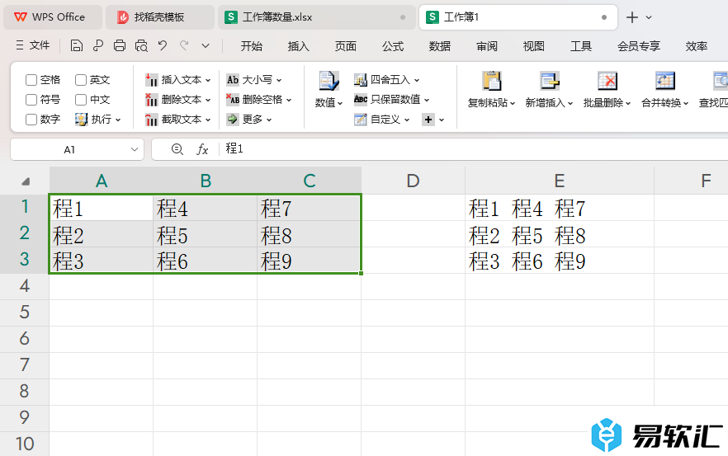The width and height of the screenshot is (728, 456).
Task: Expand the plus button dropdown beside 自定义
Action: (442, 120)
